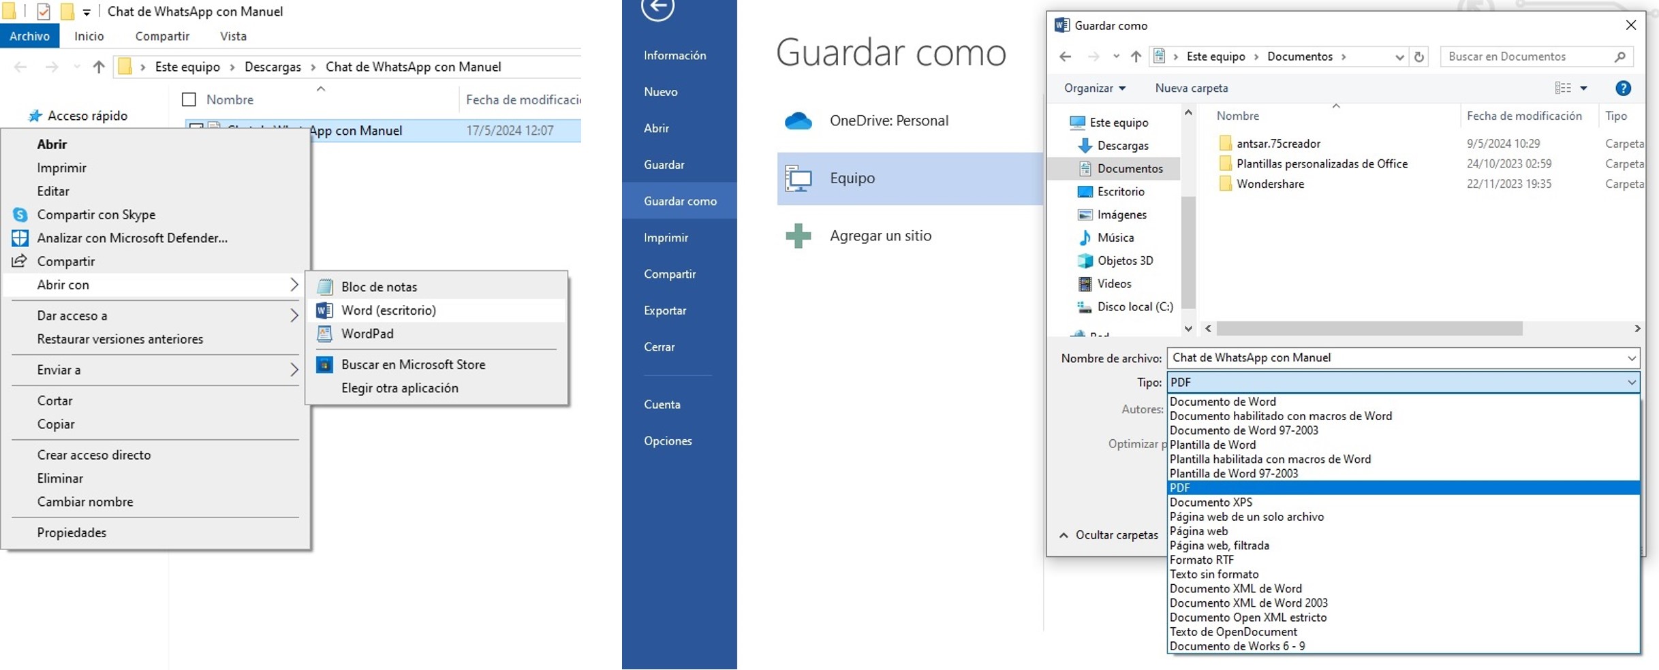Collapse folders with Ocultar carpetas

[x=1108, y=535]
